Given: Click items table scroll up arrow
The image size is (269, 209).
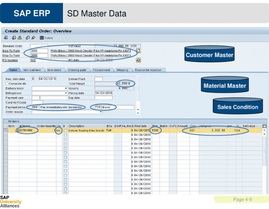Looking at the screenshot, I should 264,130.
